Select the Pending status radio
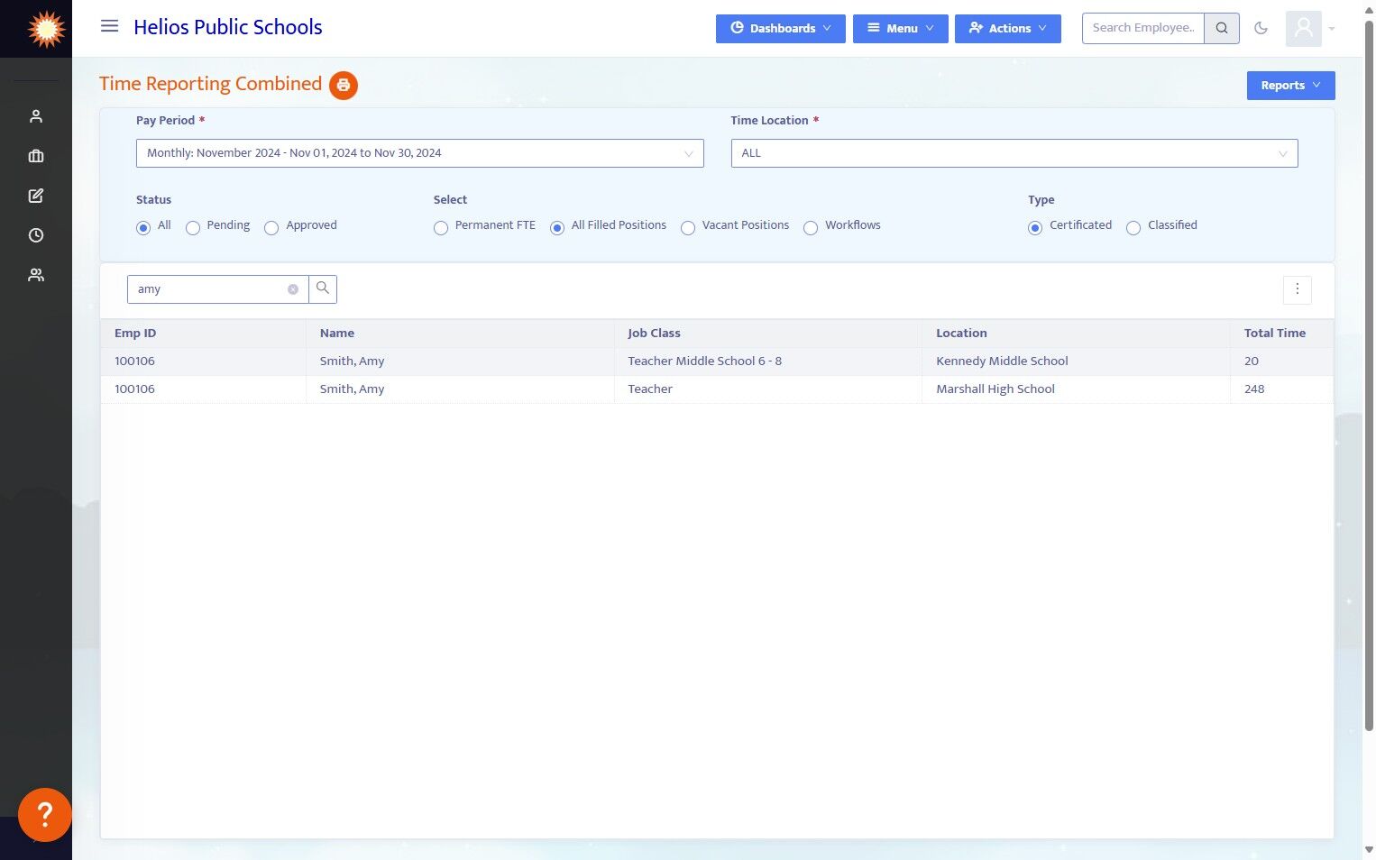The height and width of the screenshot is (860, 1376). click(x=193, y=228)
